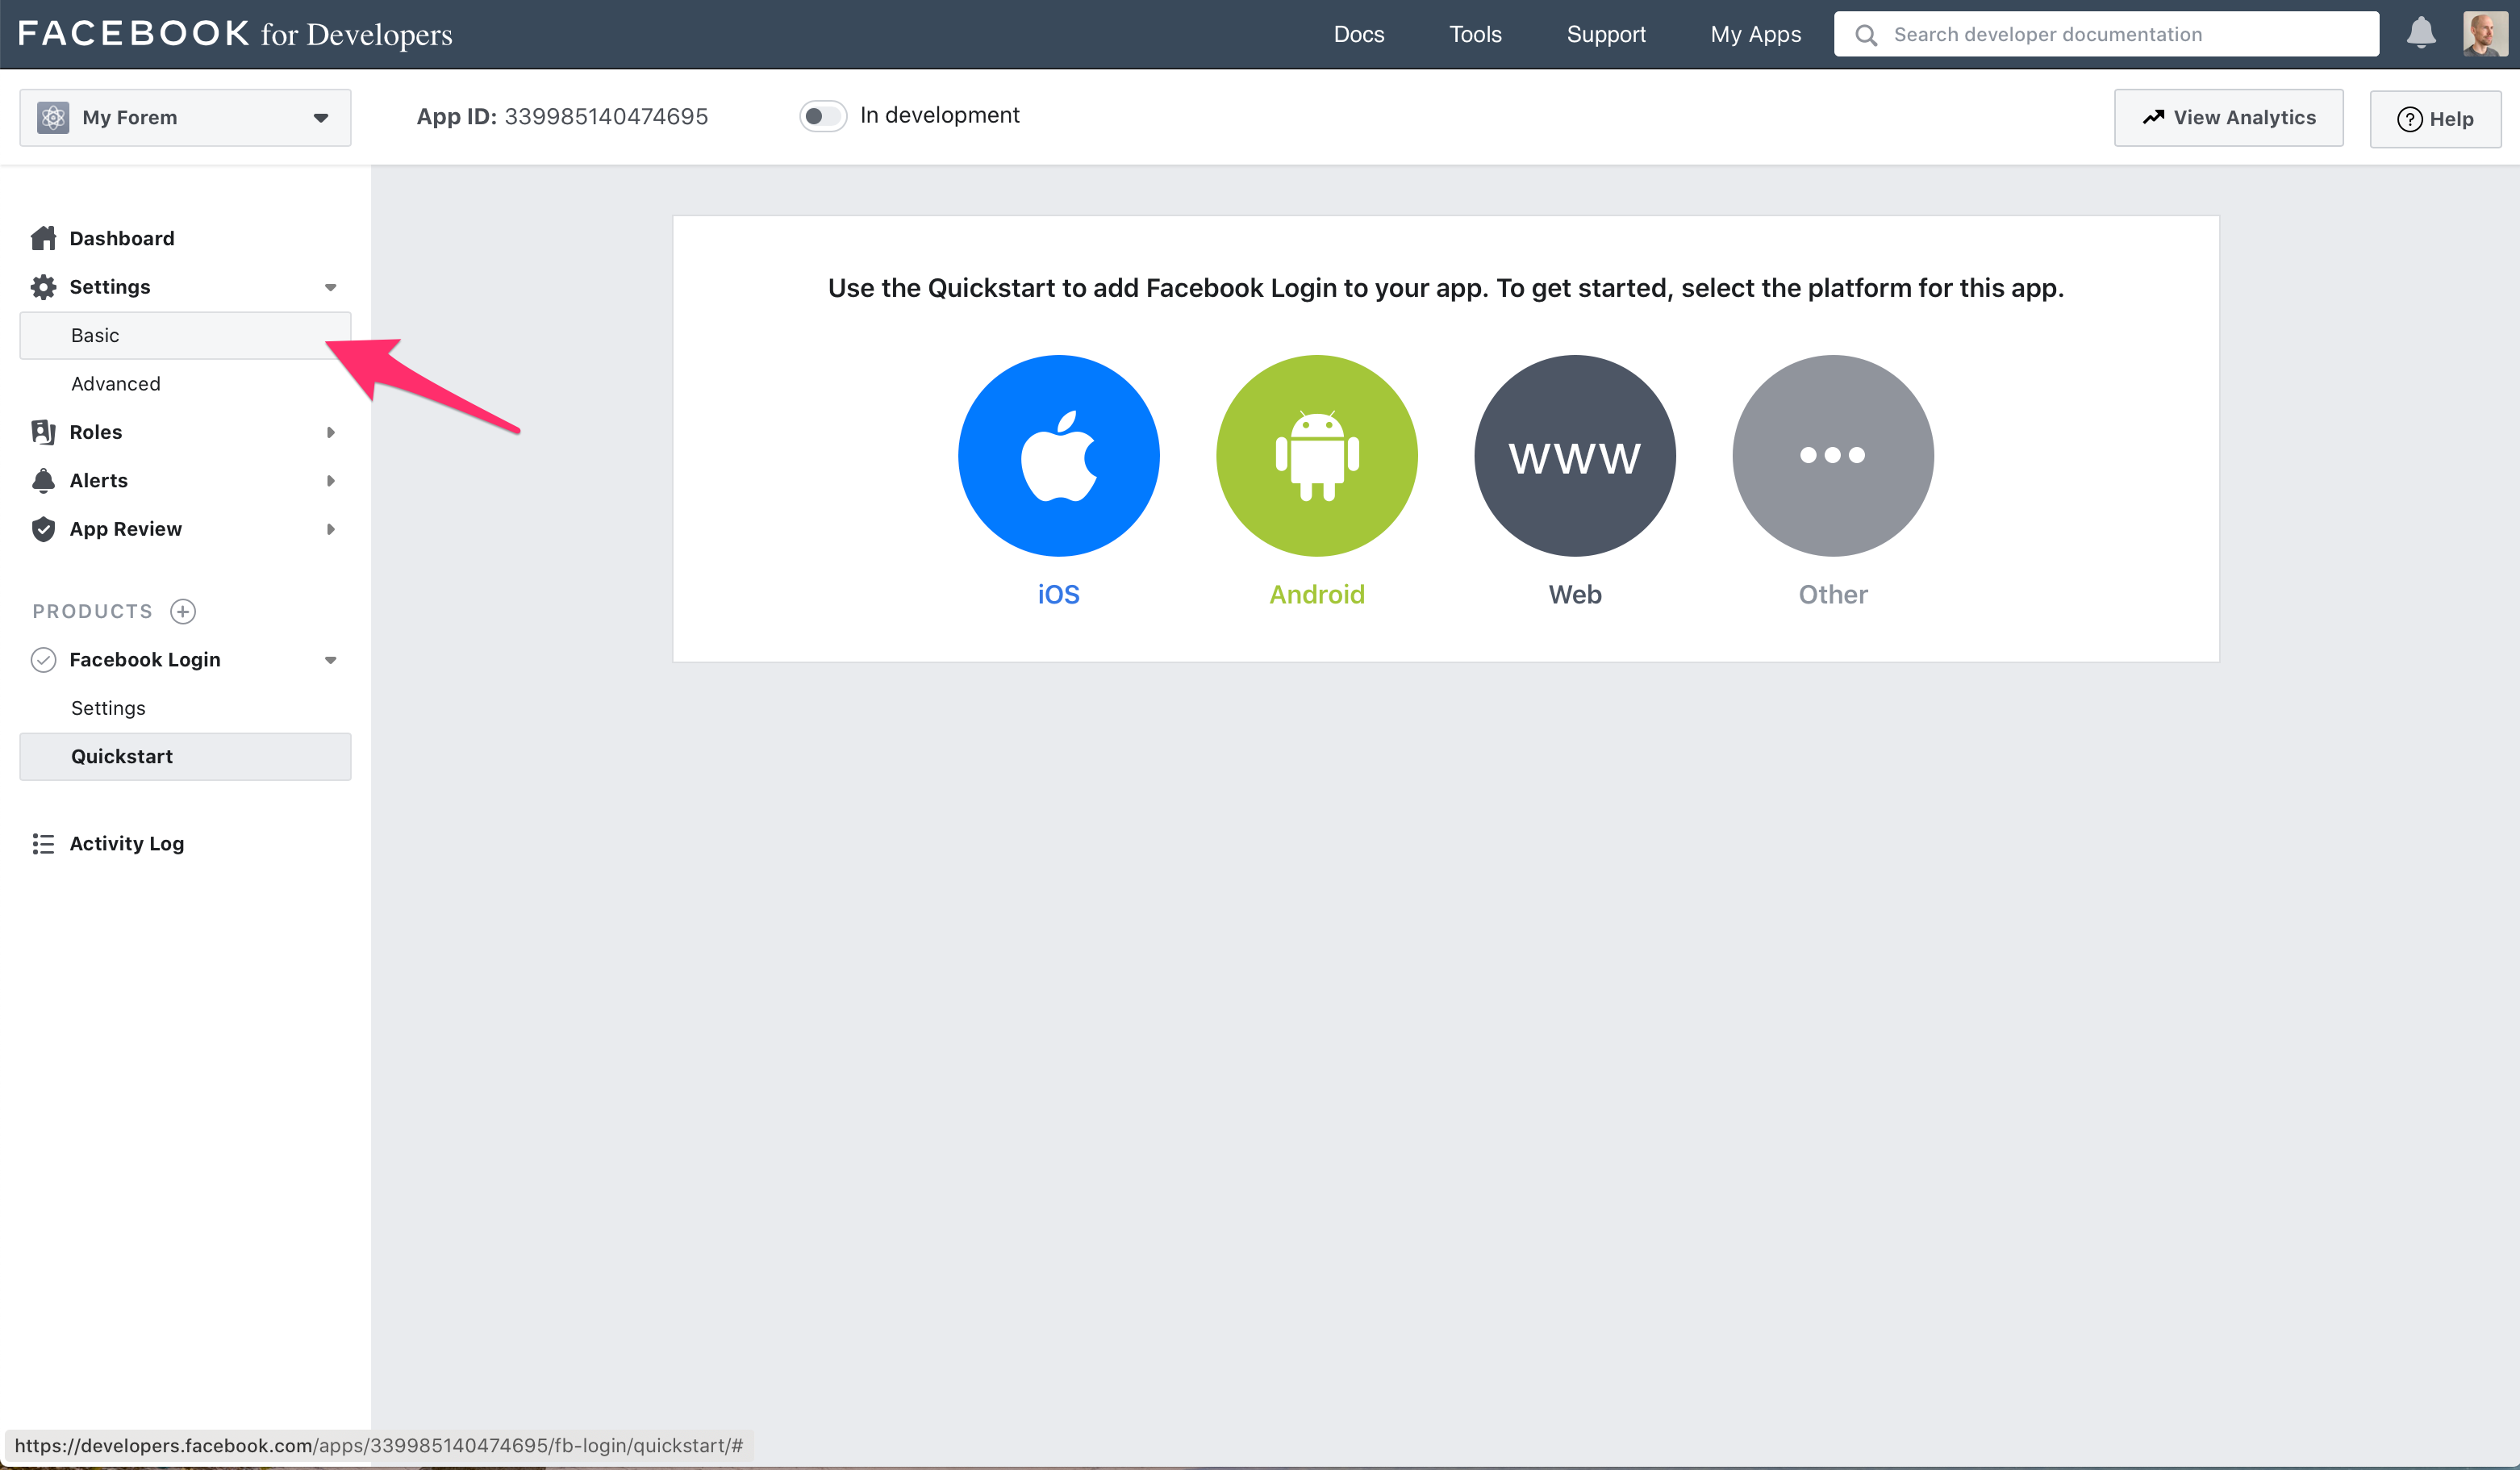Viewport: 2520px width, 1470px height.
Task: Add a product with the plus icon
Action: (x=183, y=611)
